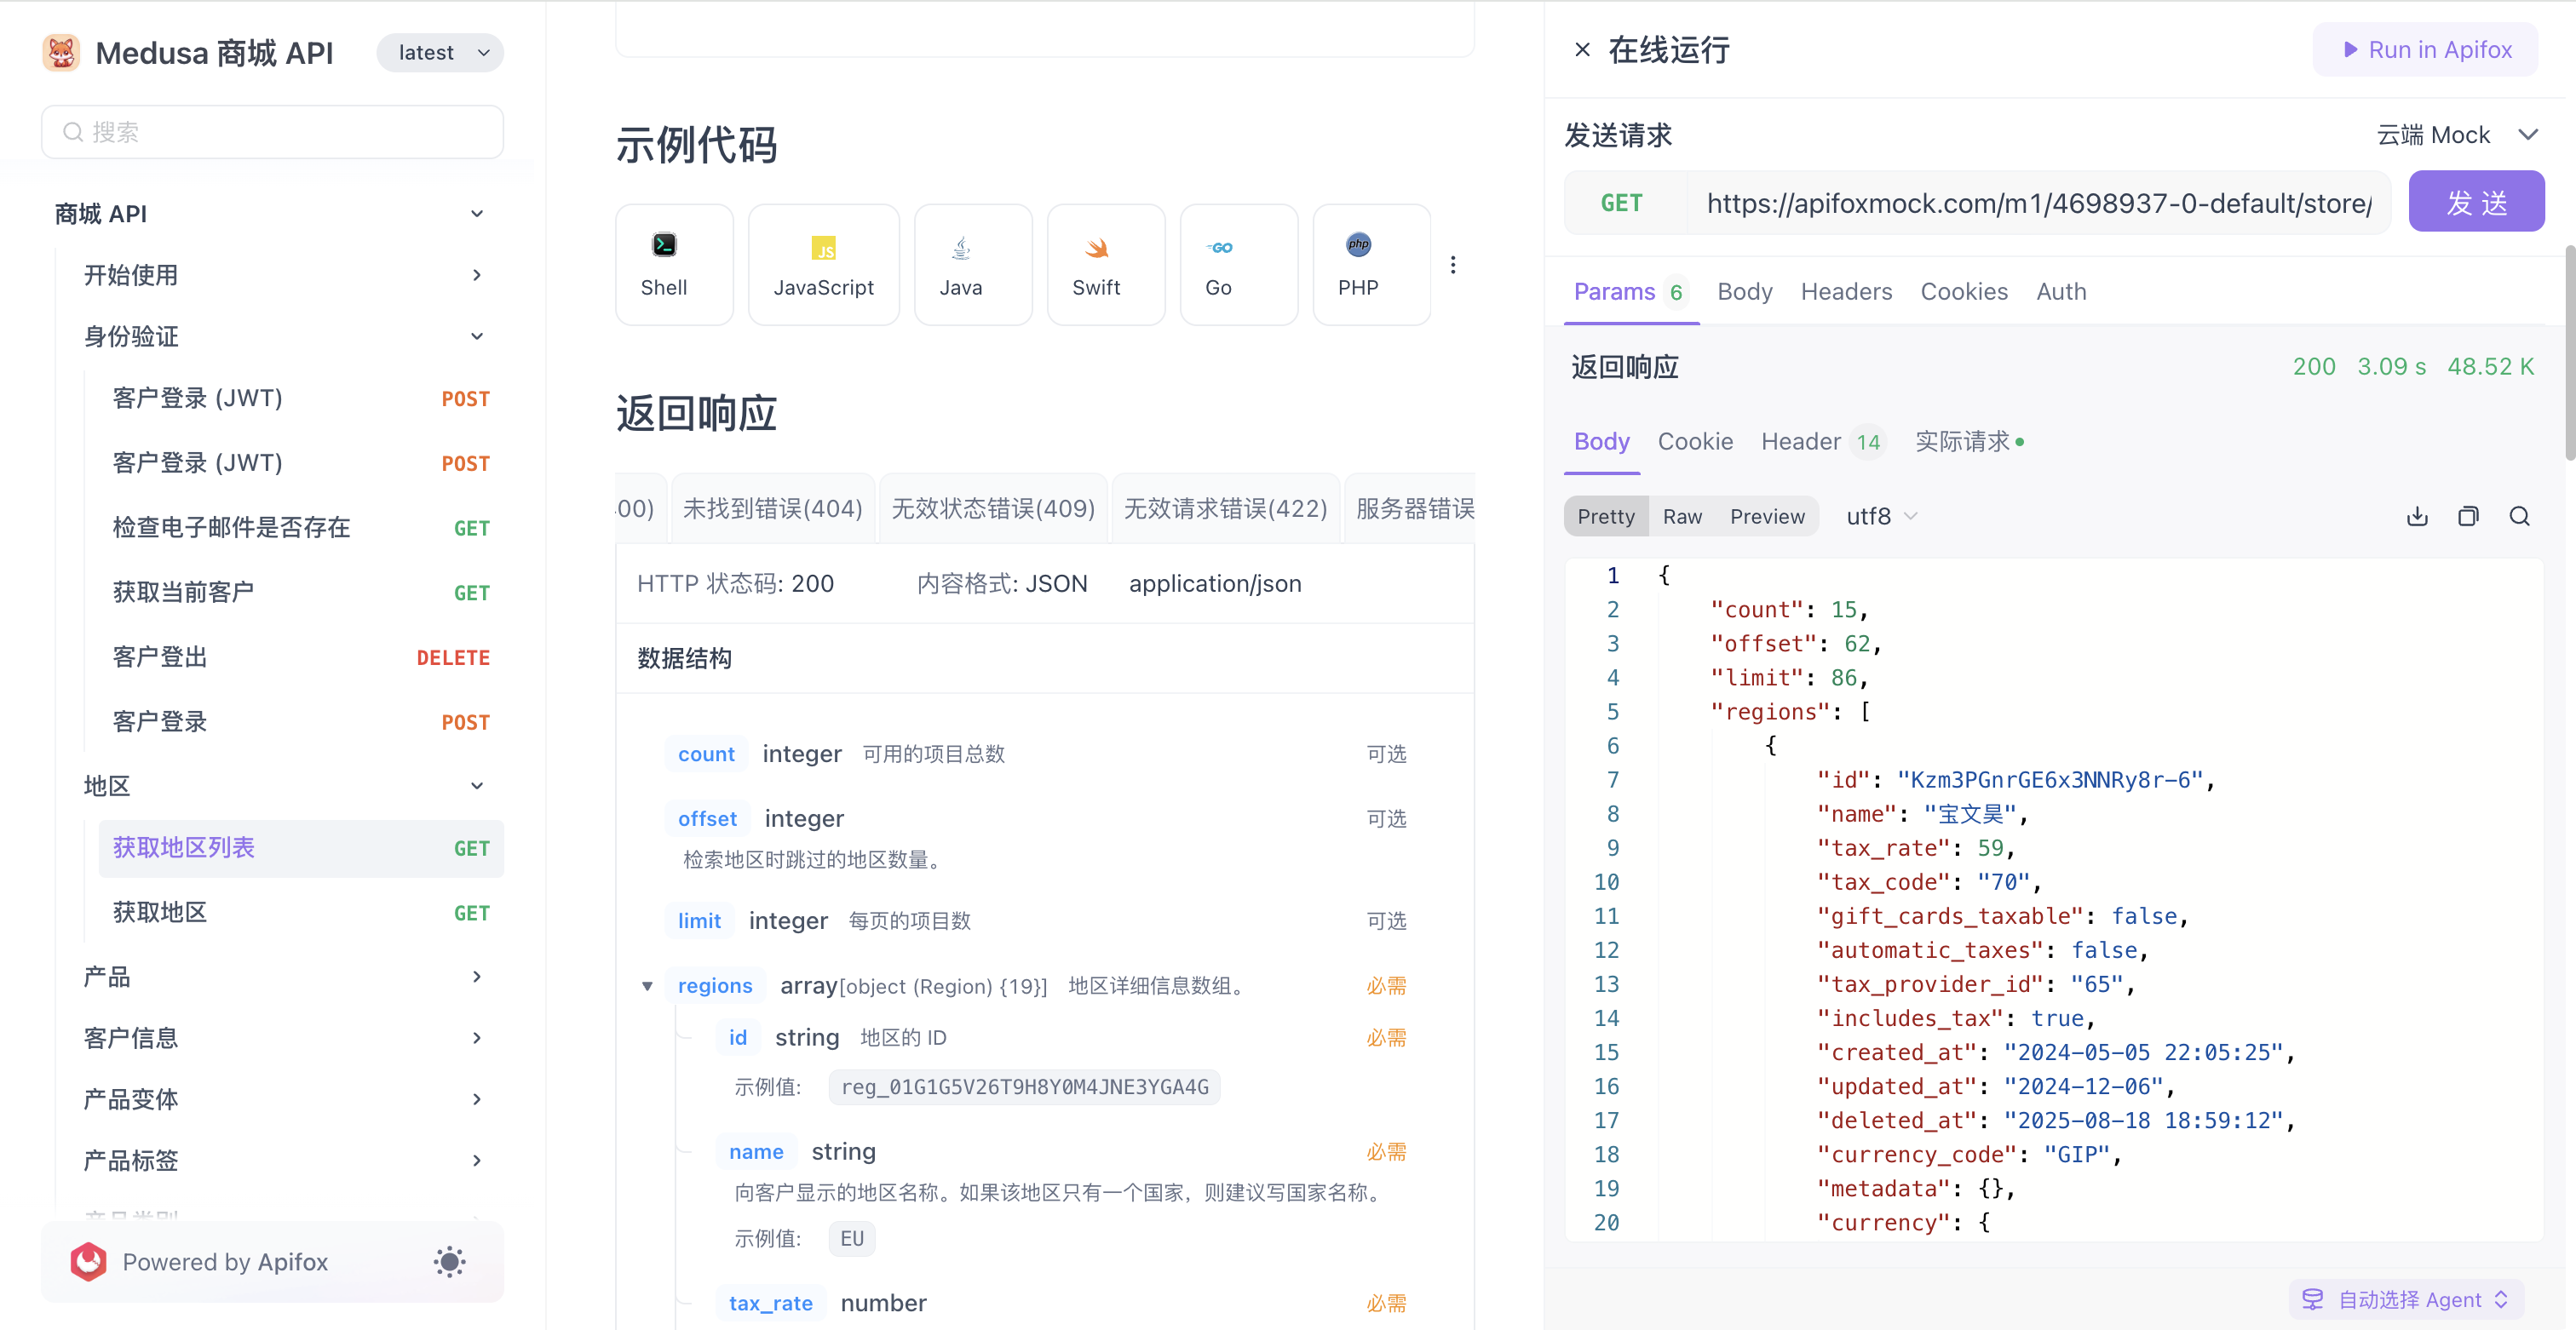Toggle light/dark theme sun icon
The width and height of the screenshot is (2576, 1330).
pyautogui.click(x=449, y=1262)
